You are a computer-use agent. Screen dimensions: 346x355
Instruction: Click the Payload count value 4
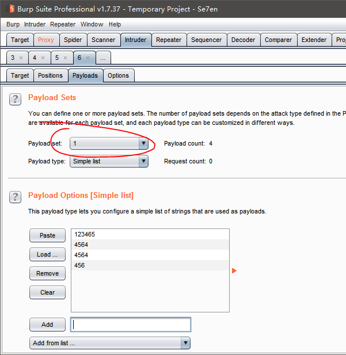211,143
